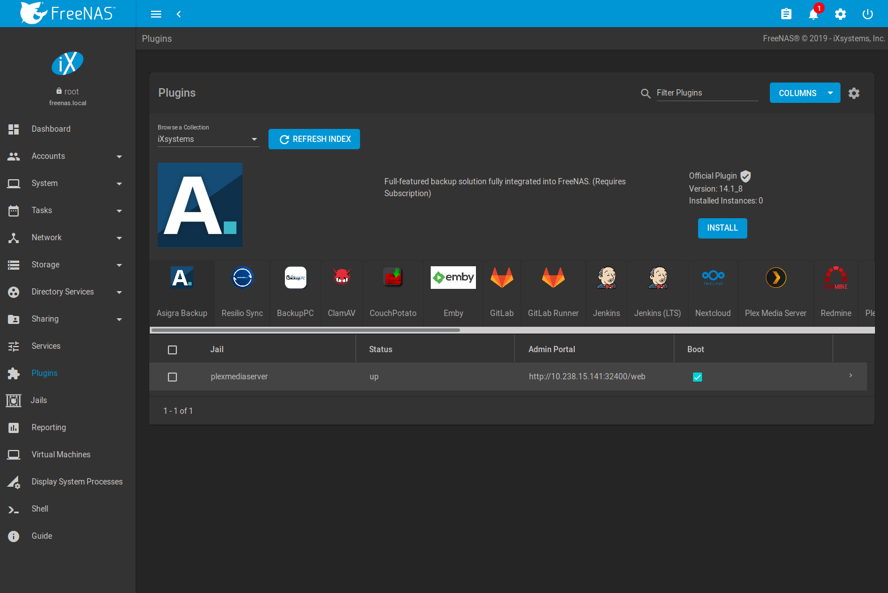
Task: Expand the Storage menu
Action: [x=68, y=265]
